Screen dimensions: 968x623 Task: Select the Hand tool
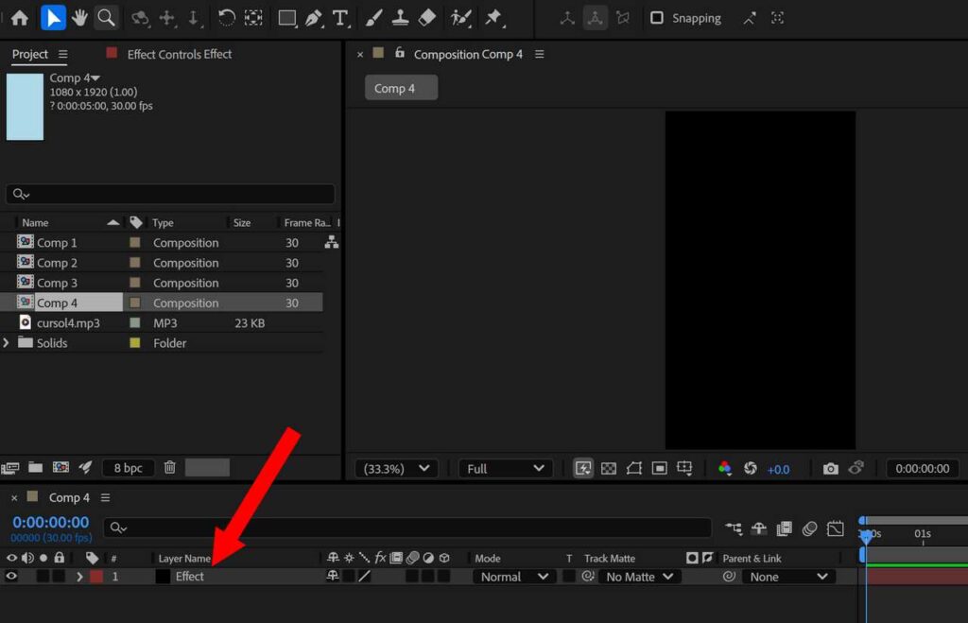click(79, 18)
